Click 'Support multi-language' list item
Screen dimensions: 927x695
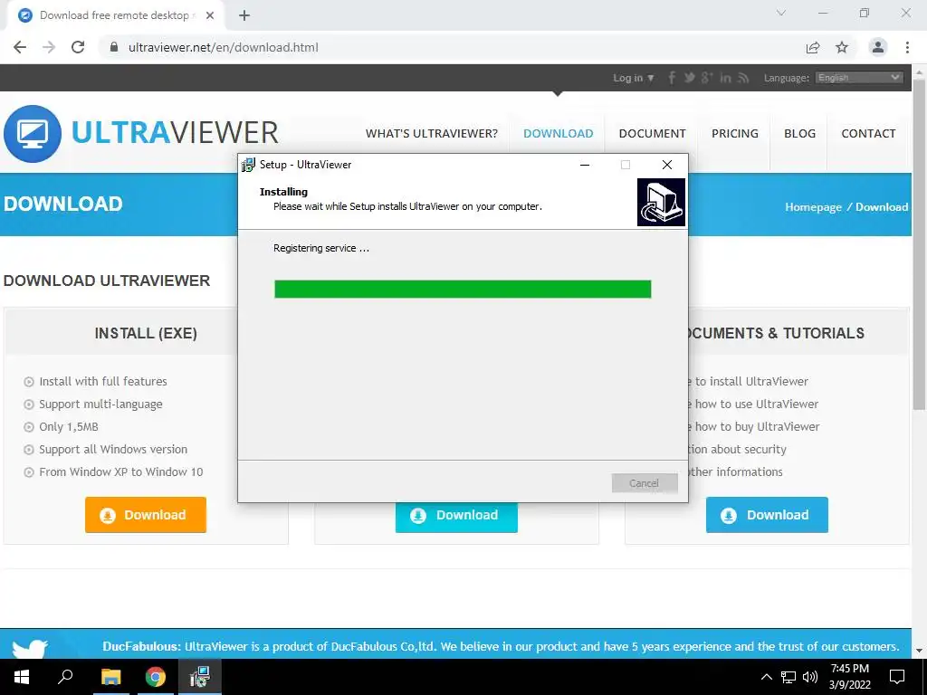(100, 405)
